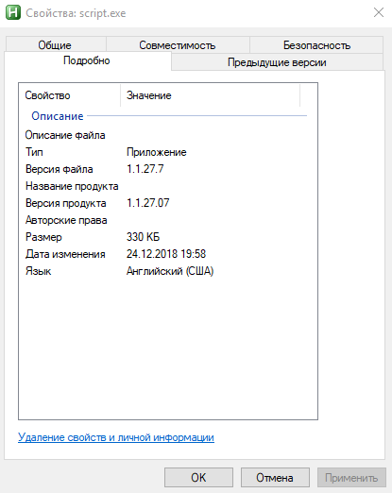Collapse the Описание group header
Screen dimensions: 392x493
pos(58,116)
